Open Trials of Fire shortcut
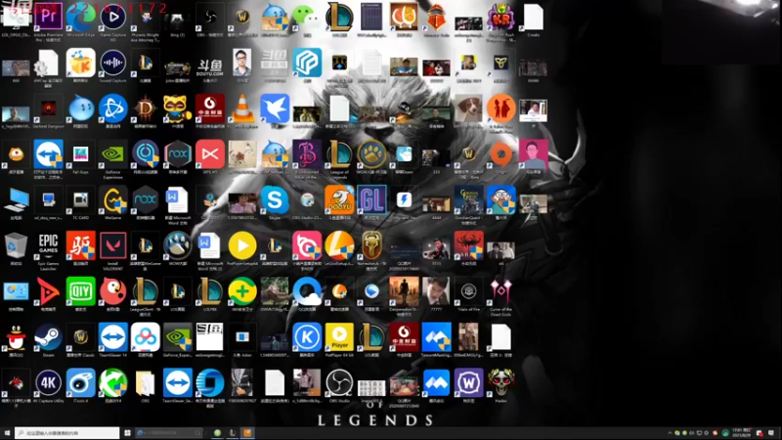Screen dimensions: 782x440 468,291
